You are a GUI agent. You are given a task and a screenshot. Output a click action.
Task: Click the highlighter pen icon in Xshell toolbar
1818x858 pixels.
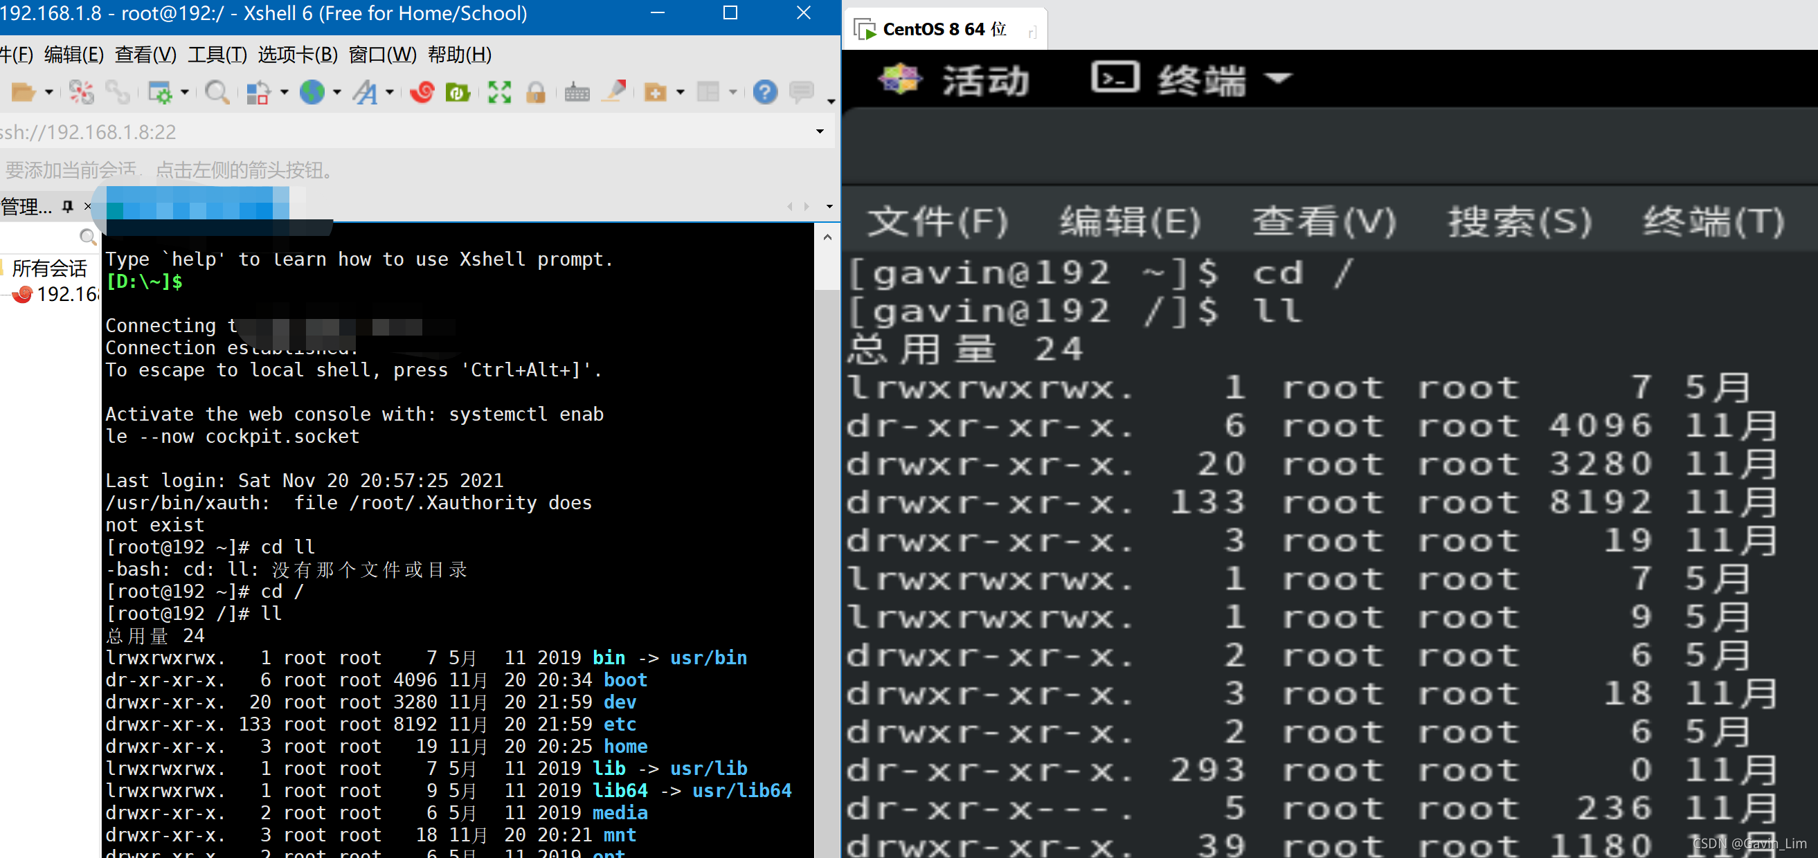[615, 92]
